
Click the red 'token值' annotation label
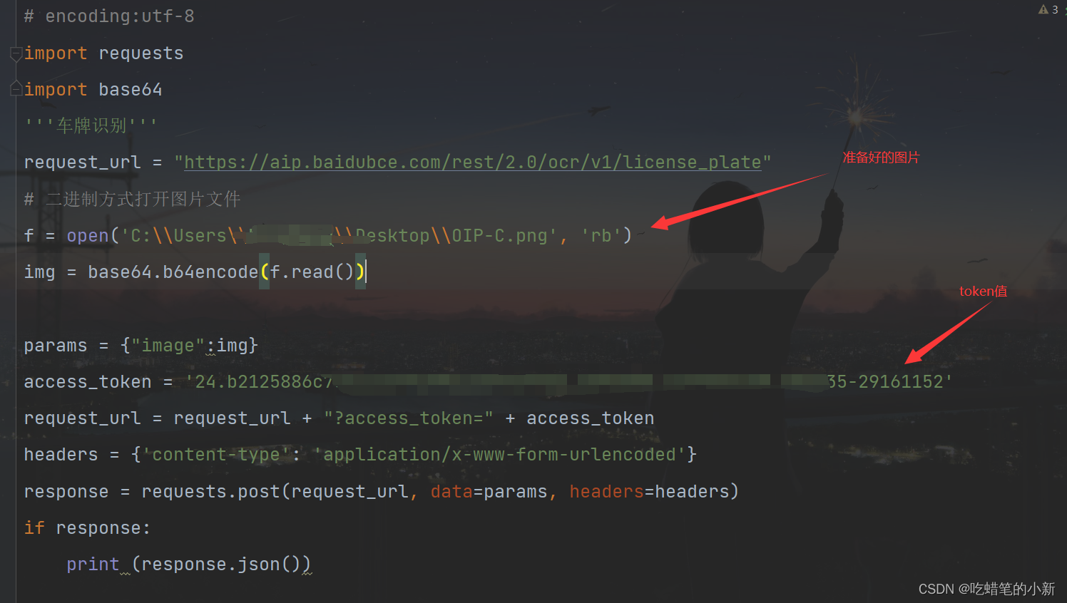(984, 291)
